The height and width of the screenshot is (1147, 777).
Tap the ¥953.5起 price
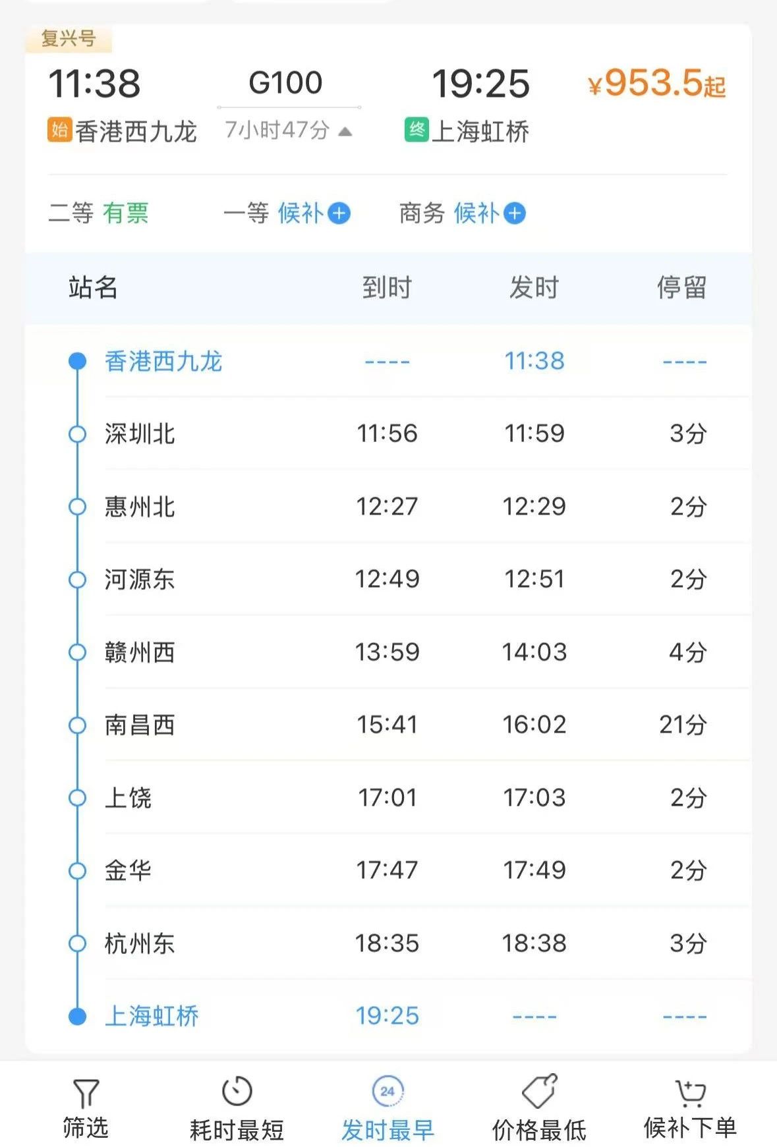tap(656, 84)
